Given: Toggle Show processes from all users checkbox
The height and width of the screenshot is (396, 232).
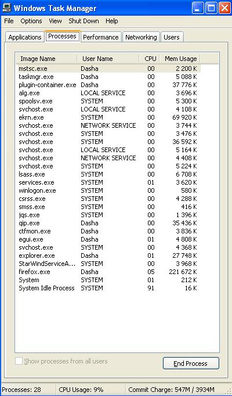Looking at the screenshot, I should click(19, 361).
